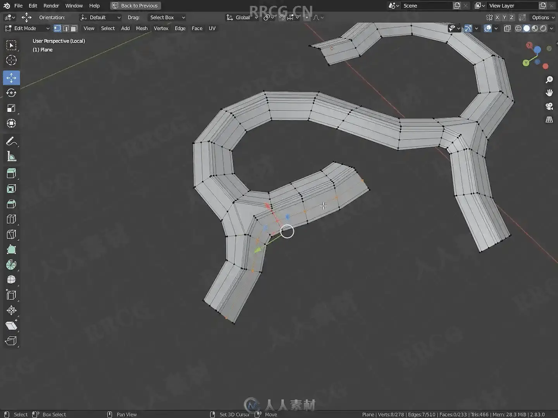This screenshot has width=558, height=418.
Task: Open the editor type dropdown
Action: click(9, 17)
